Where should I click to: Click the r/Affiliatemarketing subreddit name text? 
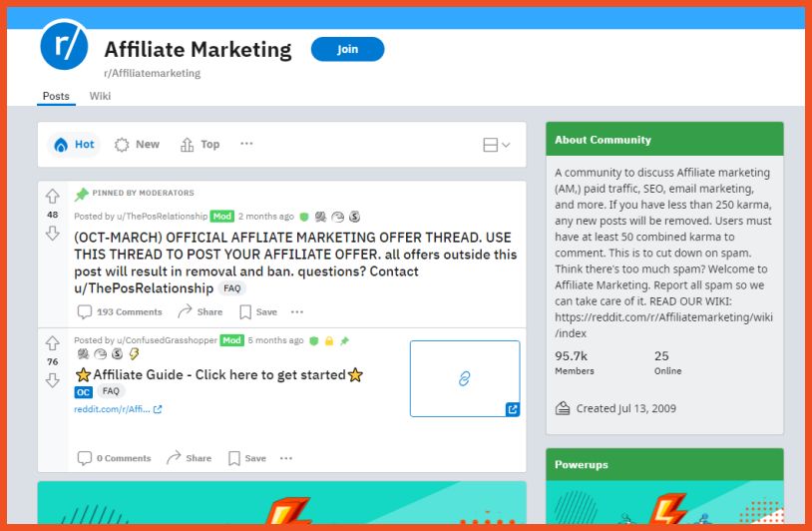[153, 73]
